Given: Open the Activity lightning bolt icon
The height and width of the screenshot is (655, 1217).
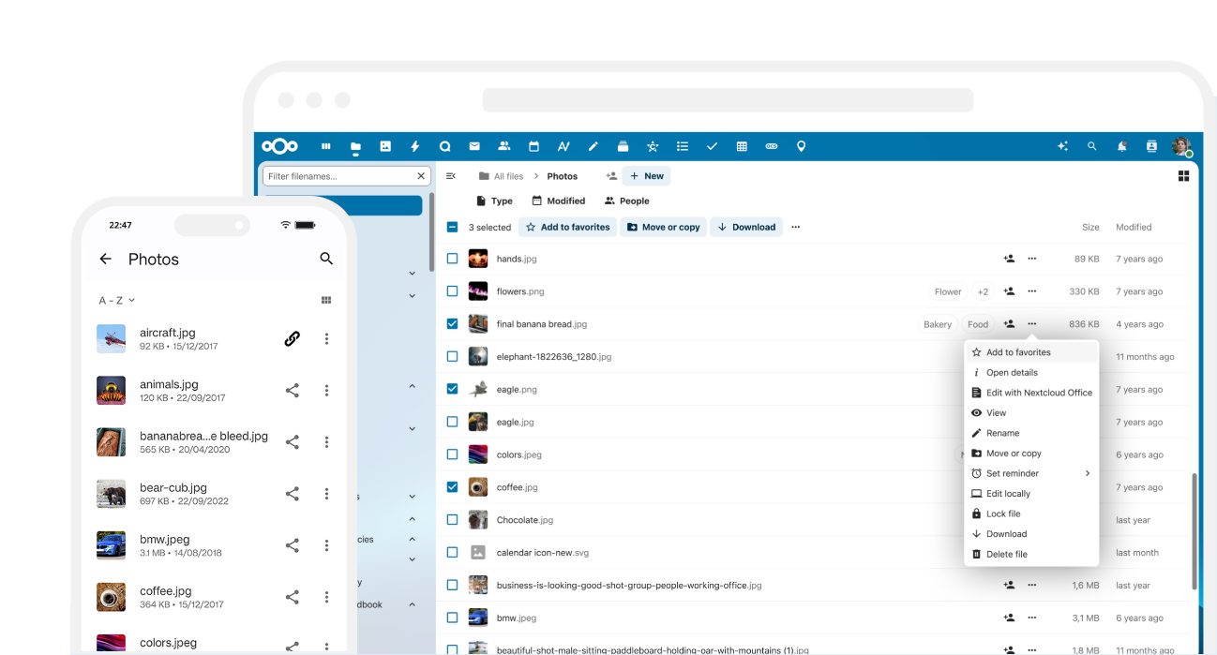Looking at the screenshot, I should point(415,146).
